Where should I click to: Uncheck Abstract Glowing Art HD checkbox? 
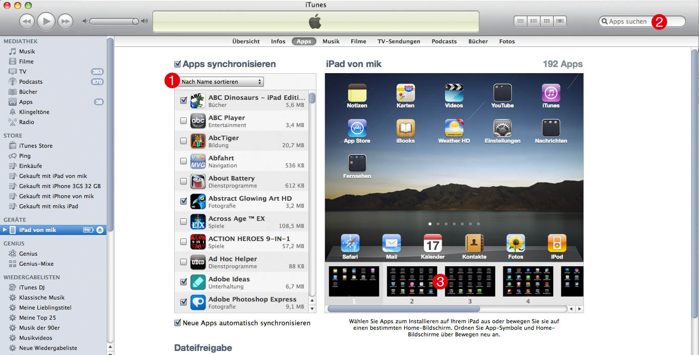point(183,201)
